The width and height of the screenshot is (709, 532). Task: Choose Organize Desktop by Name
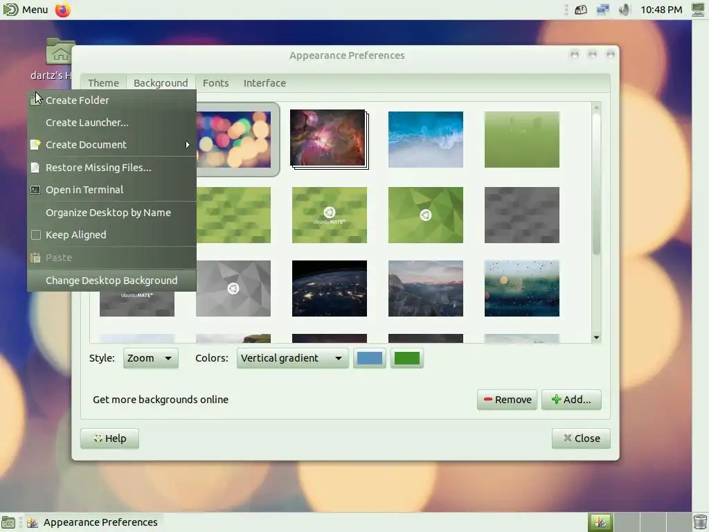(111, 212)
